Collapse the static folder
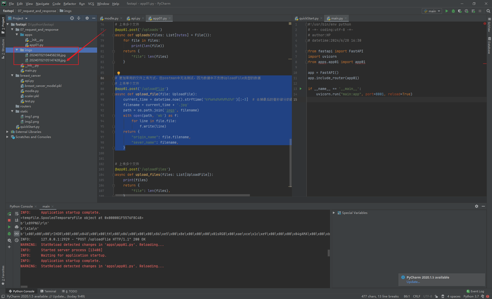Viewport: 492px width, 299px height. pos(12,111)
